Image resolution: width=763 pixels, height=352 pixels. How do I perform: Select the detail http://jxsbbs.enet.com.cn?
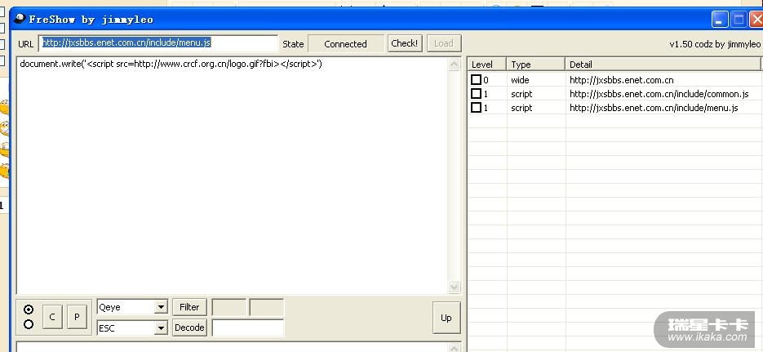(621, 80)
